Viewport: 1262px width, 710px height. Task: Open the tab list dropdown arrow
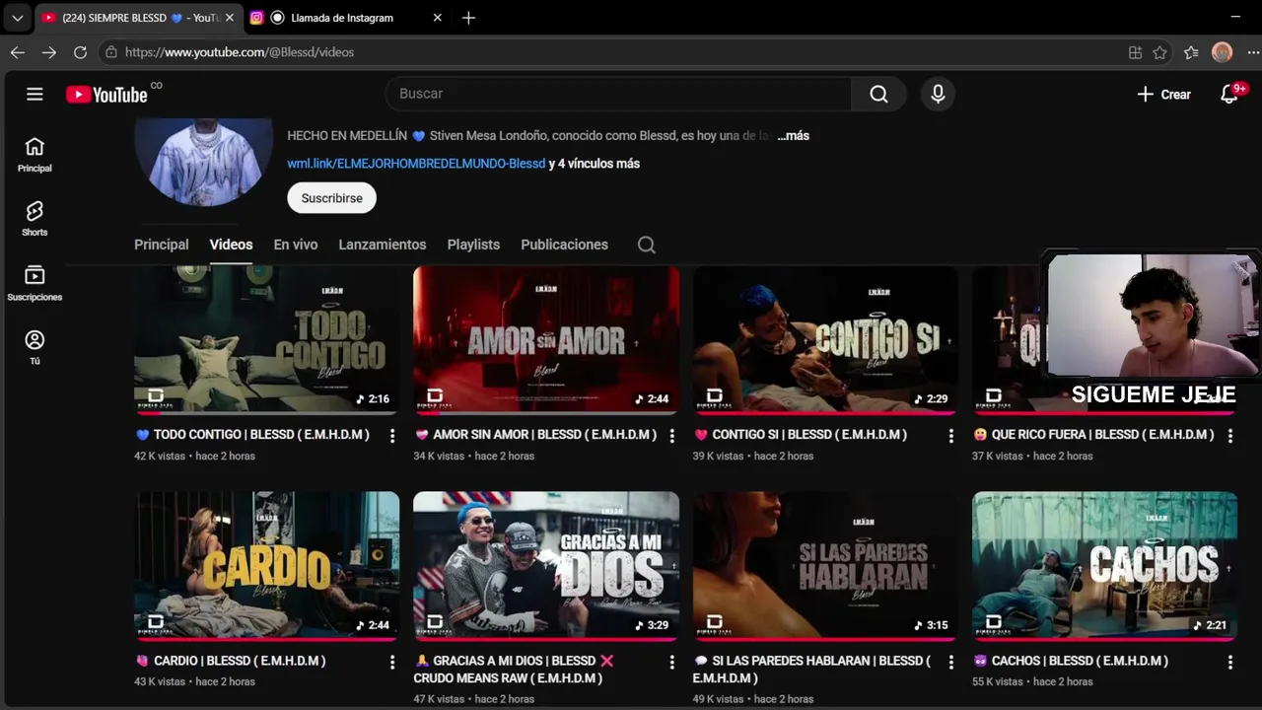pyautogui.click(x=17, y=18)
